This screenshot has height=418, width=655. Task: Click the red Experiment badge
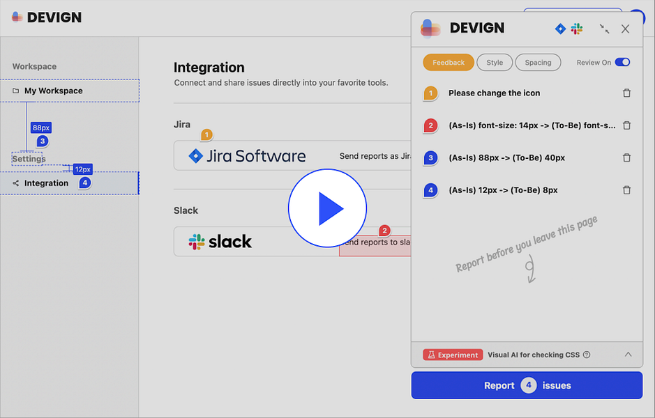453,355
